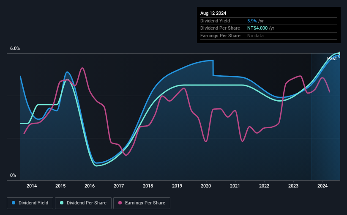
Task: Click the tooltip Dividend Yield row label
Action: [x=215, y=21]
